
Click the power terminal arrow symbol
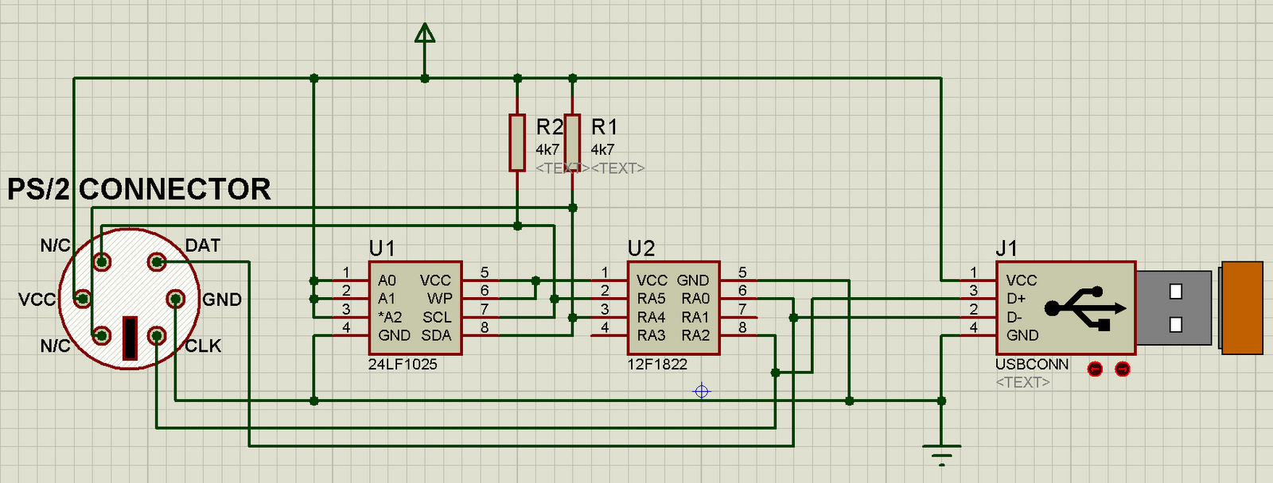click(425, 33)
